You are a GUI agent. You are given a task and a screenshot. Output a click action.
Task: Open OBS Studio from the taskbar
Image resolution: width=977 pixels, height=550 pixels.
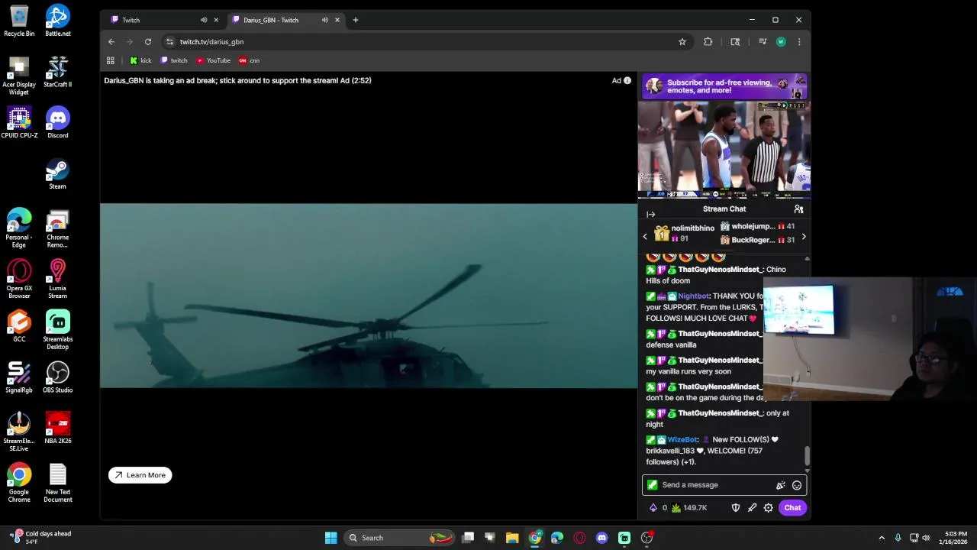click(646, 538)
